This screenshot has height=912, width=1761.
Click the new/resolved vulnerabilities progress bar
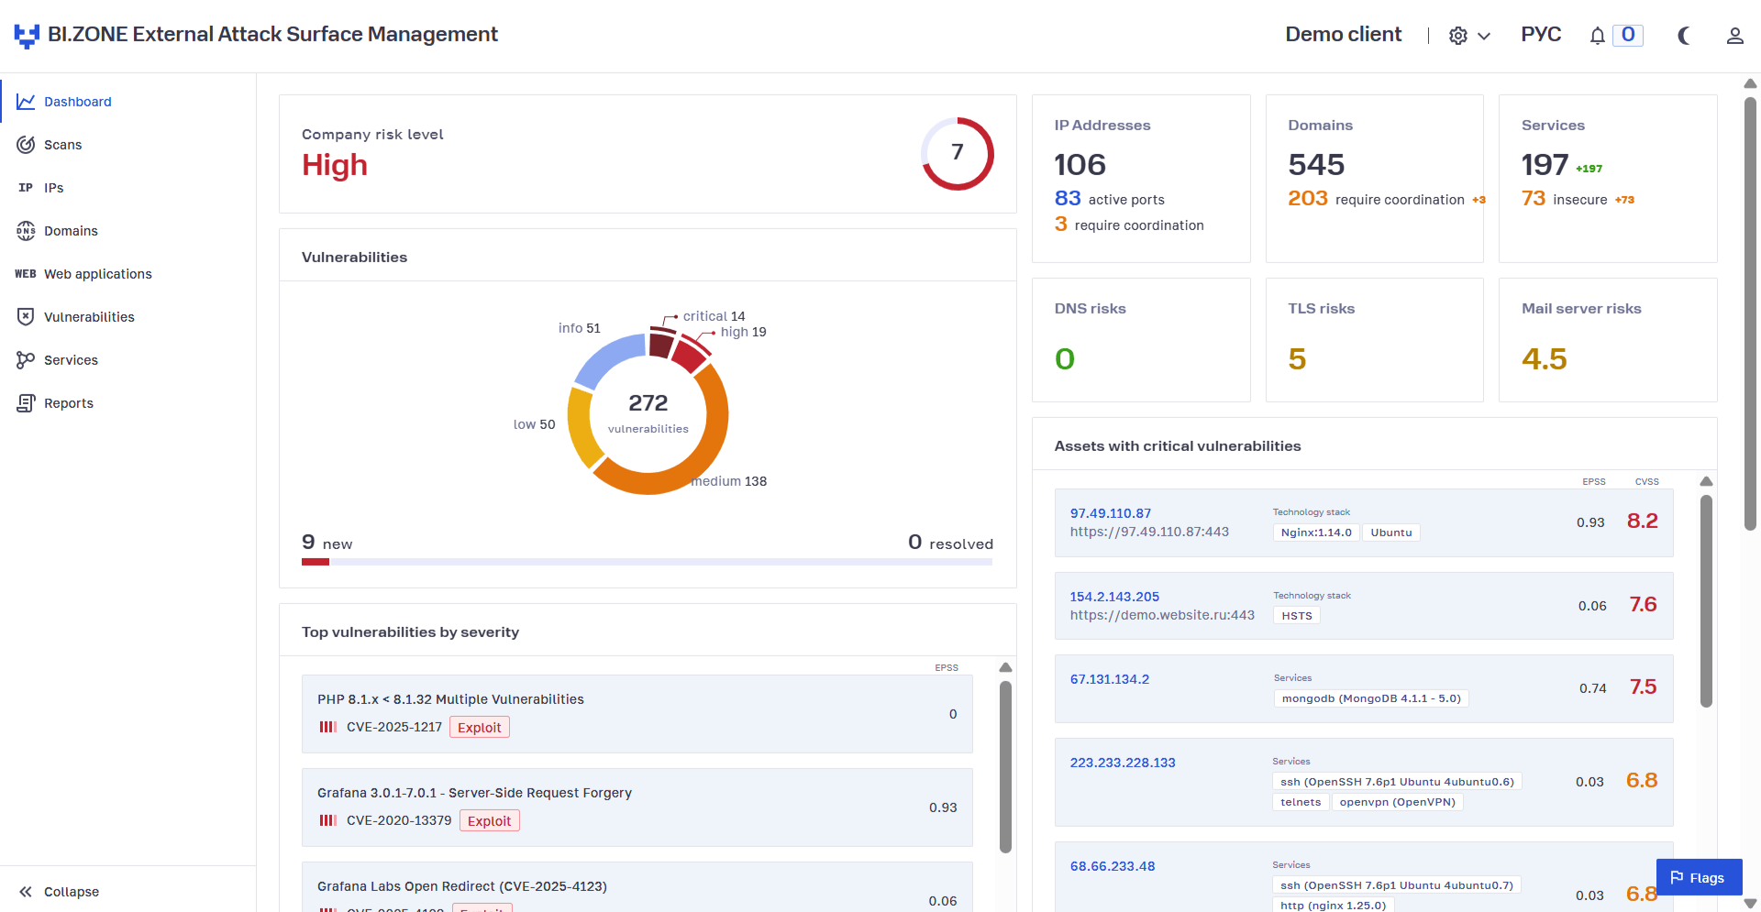coord(648,562)
